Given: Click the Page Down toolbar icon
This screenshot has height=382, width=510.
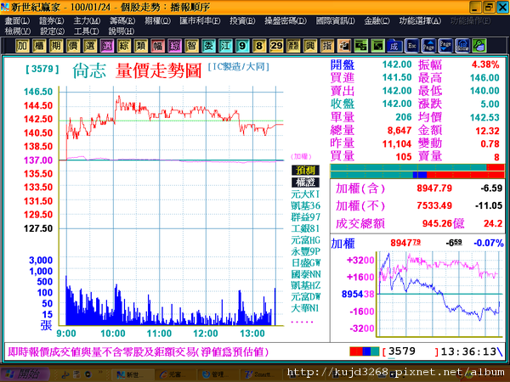Looking at the screenshot, I should [445, 46].
